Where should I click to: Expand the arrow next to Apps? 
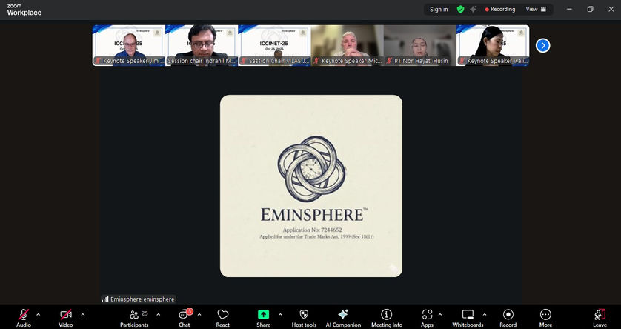[440, 315]
